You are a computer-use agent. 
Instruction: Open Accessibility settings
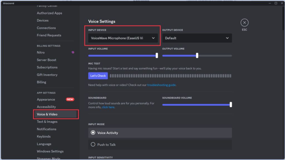46,107
